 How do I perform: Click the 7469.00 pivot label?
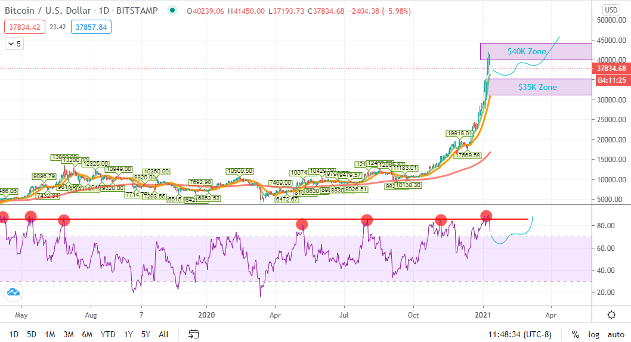coord(280,183)
